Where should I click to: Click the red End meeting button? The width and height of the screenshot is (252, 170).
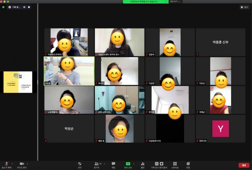point(244,165)
